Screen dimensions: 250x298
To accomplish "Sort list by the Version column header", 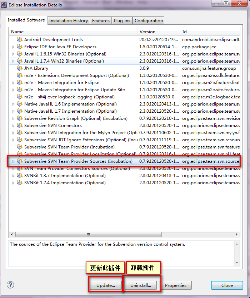I will pyautogui.click(x=159, y=32).
